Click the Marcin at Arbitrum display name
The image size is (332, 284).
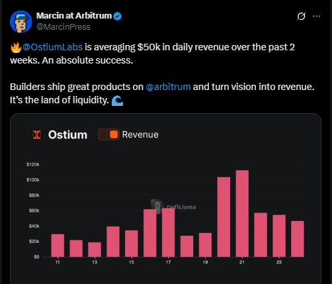(x=74, y=16)
